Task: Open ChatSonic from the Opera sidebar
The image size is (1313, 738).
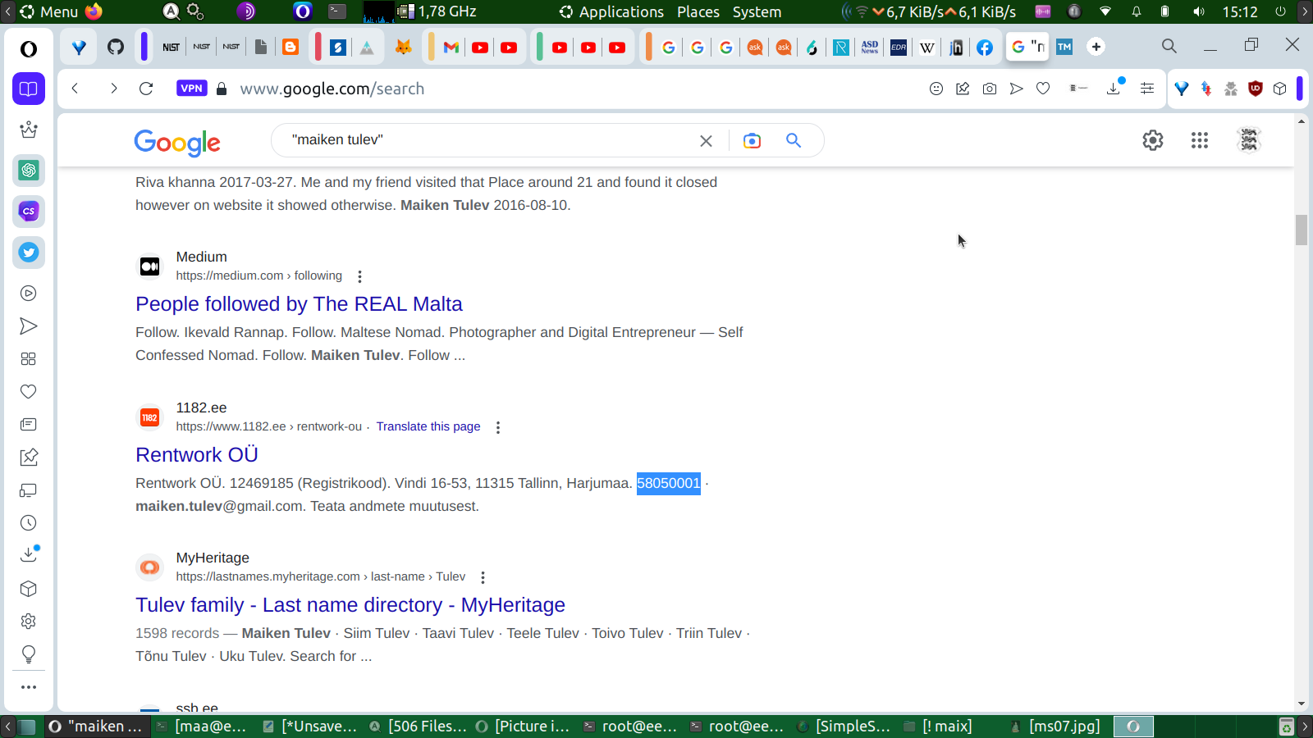Action: [x=29, y=212]
